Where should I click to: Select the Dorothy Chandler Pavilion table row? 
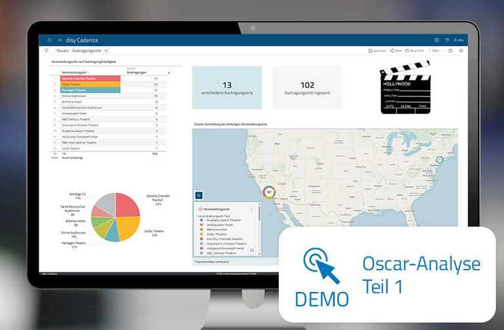(x=109, y=79)
